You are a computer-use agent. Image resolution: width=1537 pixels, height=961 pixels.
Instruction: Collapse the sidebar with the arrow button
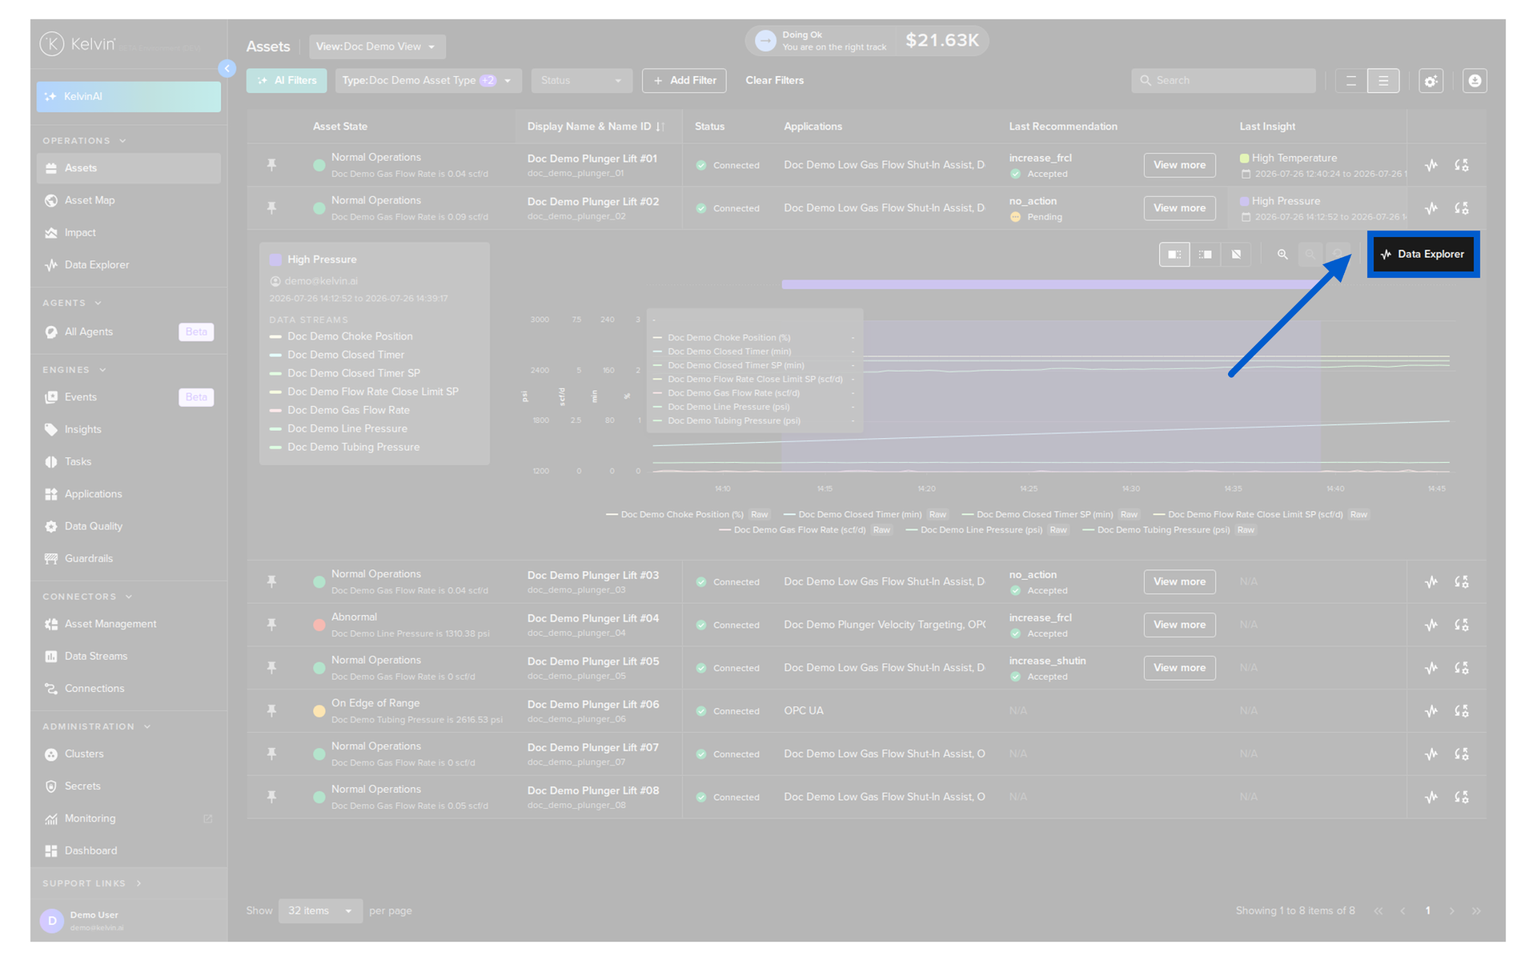click(227, 69)
